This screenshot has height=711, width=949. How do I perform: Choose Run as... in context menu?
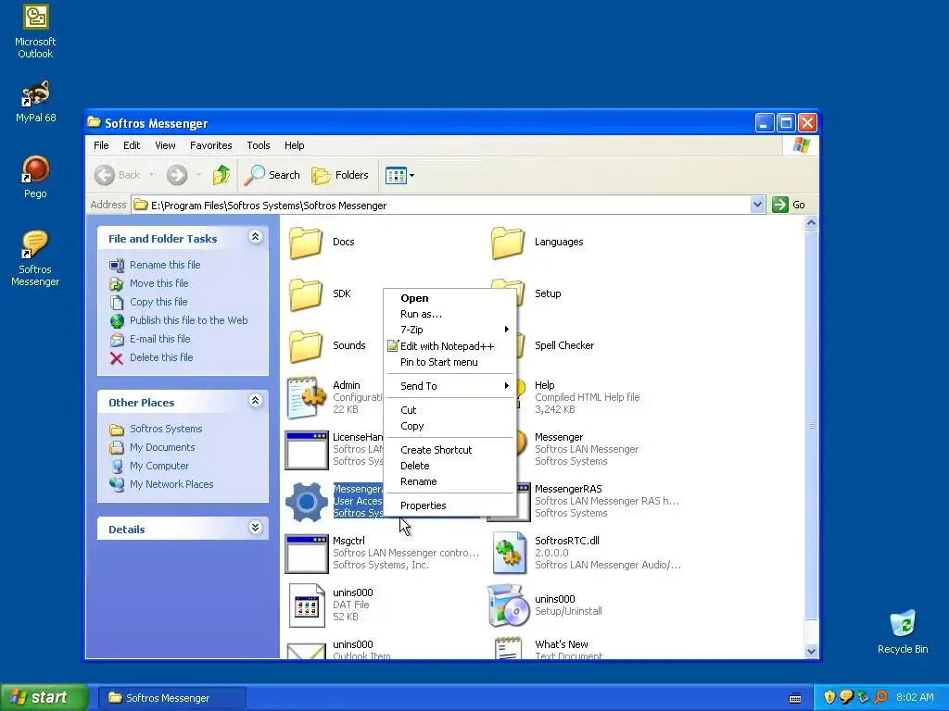point(449,314)
